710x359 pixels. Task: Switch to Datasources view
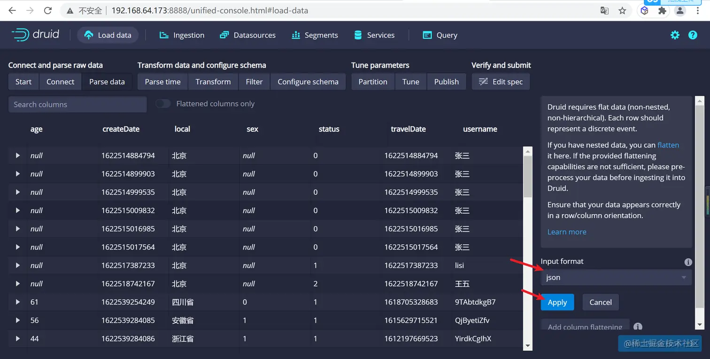pos(247,35)
